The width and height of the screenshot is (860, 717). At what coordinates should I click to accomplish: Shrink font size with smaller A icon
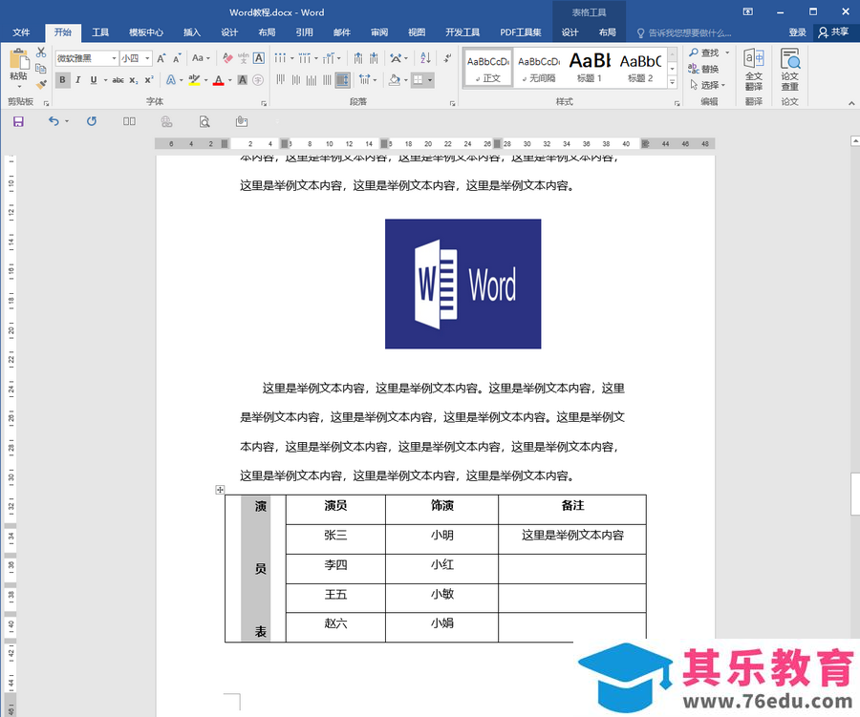(177, 58)
